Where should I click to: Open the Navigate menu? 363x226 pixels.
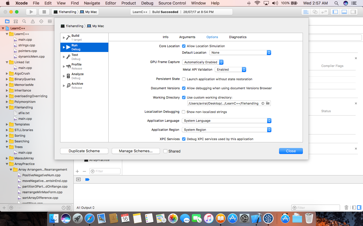point(92,3)
